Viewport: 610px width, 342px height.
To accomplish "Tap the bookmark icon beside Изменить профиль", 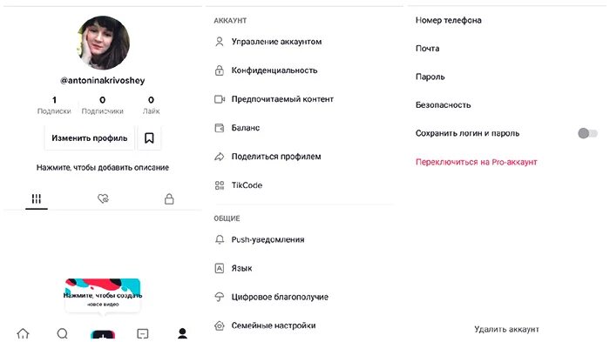I will point(149,138).
